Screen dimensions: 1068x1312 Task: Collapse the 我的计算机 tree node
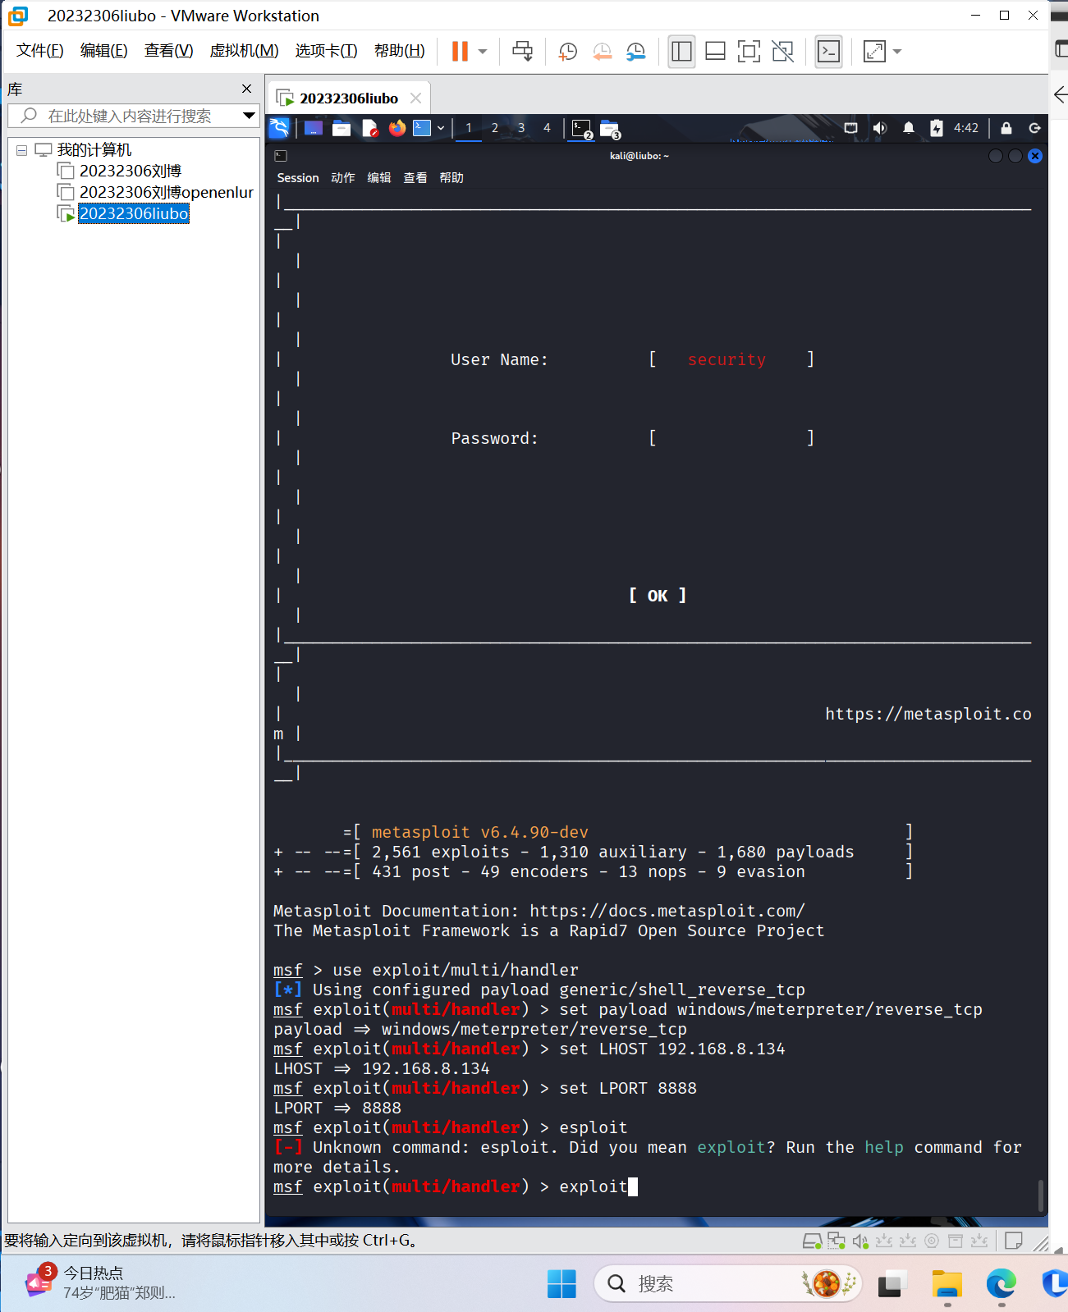click(22, 150)
